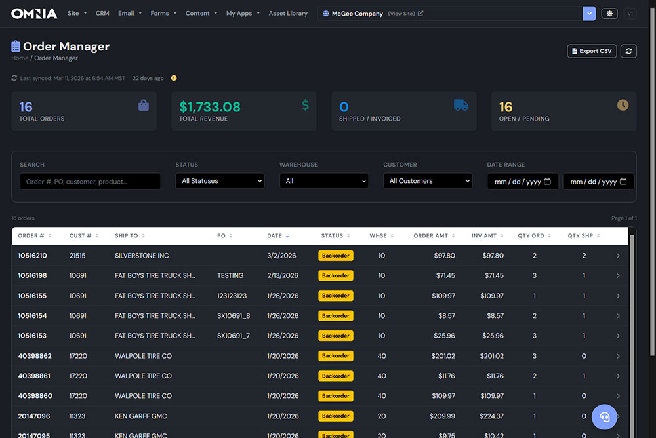656x438 pixels.
Task: Open the support chat headset bubble
Action: (x=604, y=416)
